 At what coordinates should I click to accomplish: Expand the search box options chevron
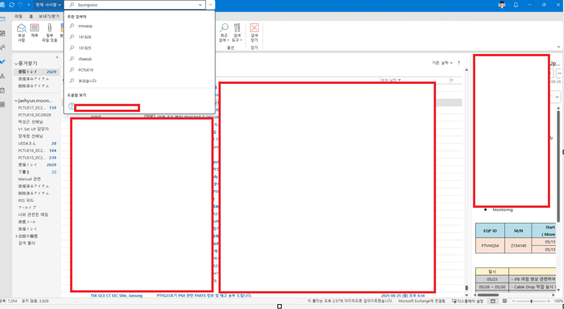(200, 5)
